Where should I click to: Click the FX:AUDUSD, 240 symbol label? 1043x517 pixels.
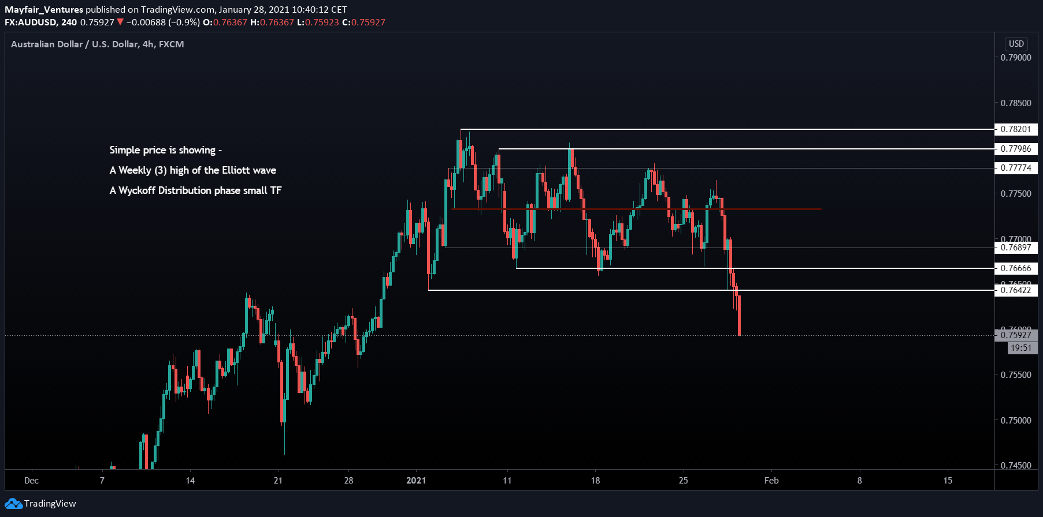click(40, 22)
